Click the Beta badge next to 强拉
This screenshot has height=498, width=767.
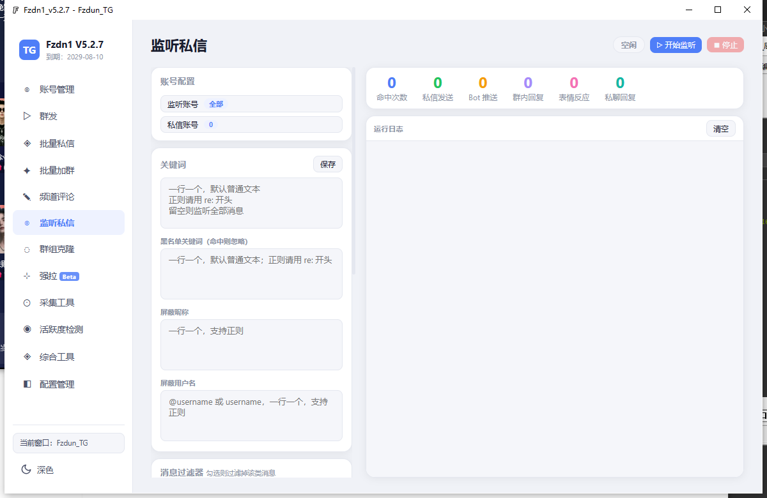(x=69, y=276)
